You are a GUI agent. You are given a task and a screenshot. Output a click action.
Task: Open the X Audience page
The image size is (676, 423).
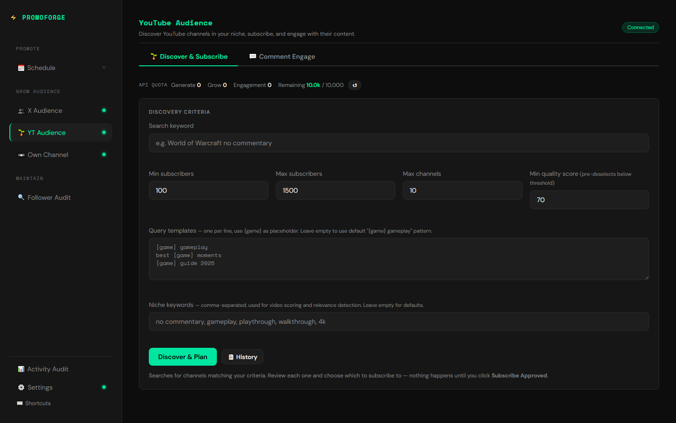(x=61, y=110)
